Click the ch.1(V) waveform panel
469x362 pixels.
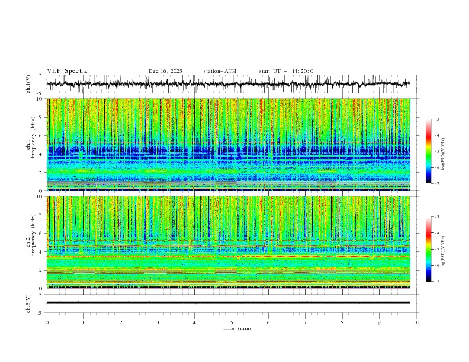[x=232, y=84]
